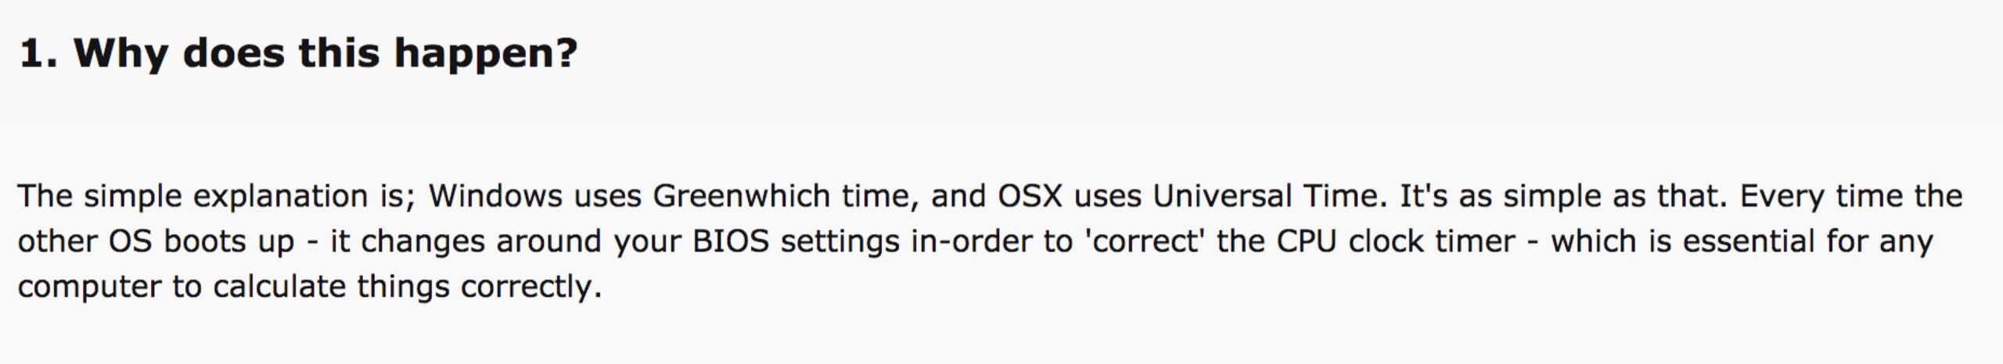
Task: Click the word "Greenwhich" in the paragraph
Action: 741,196
